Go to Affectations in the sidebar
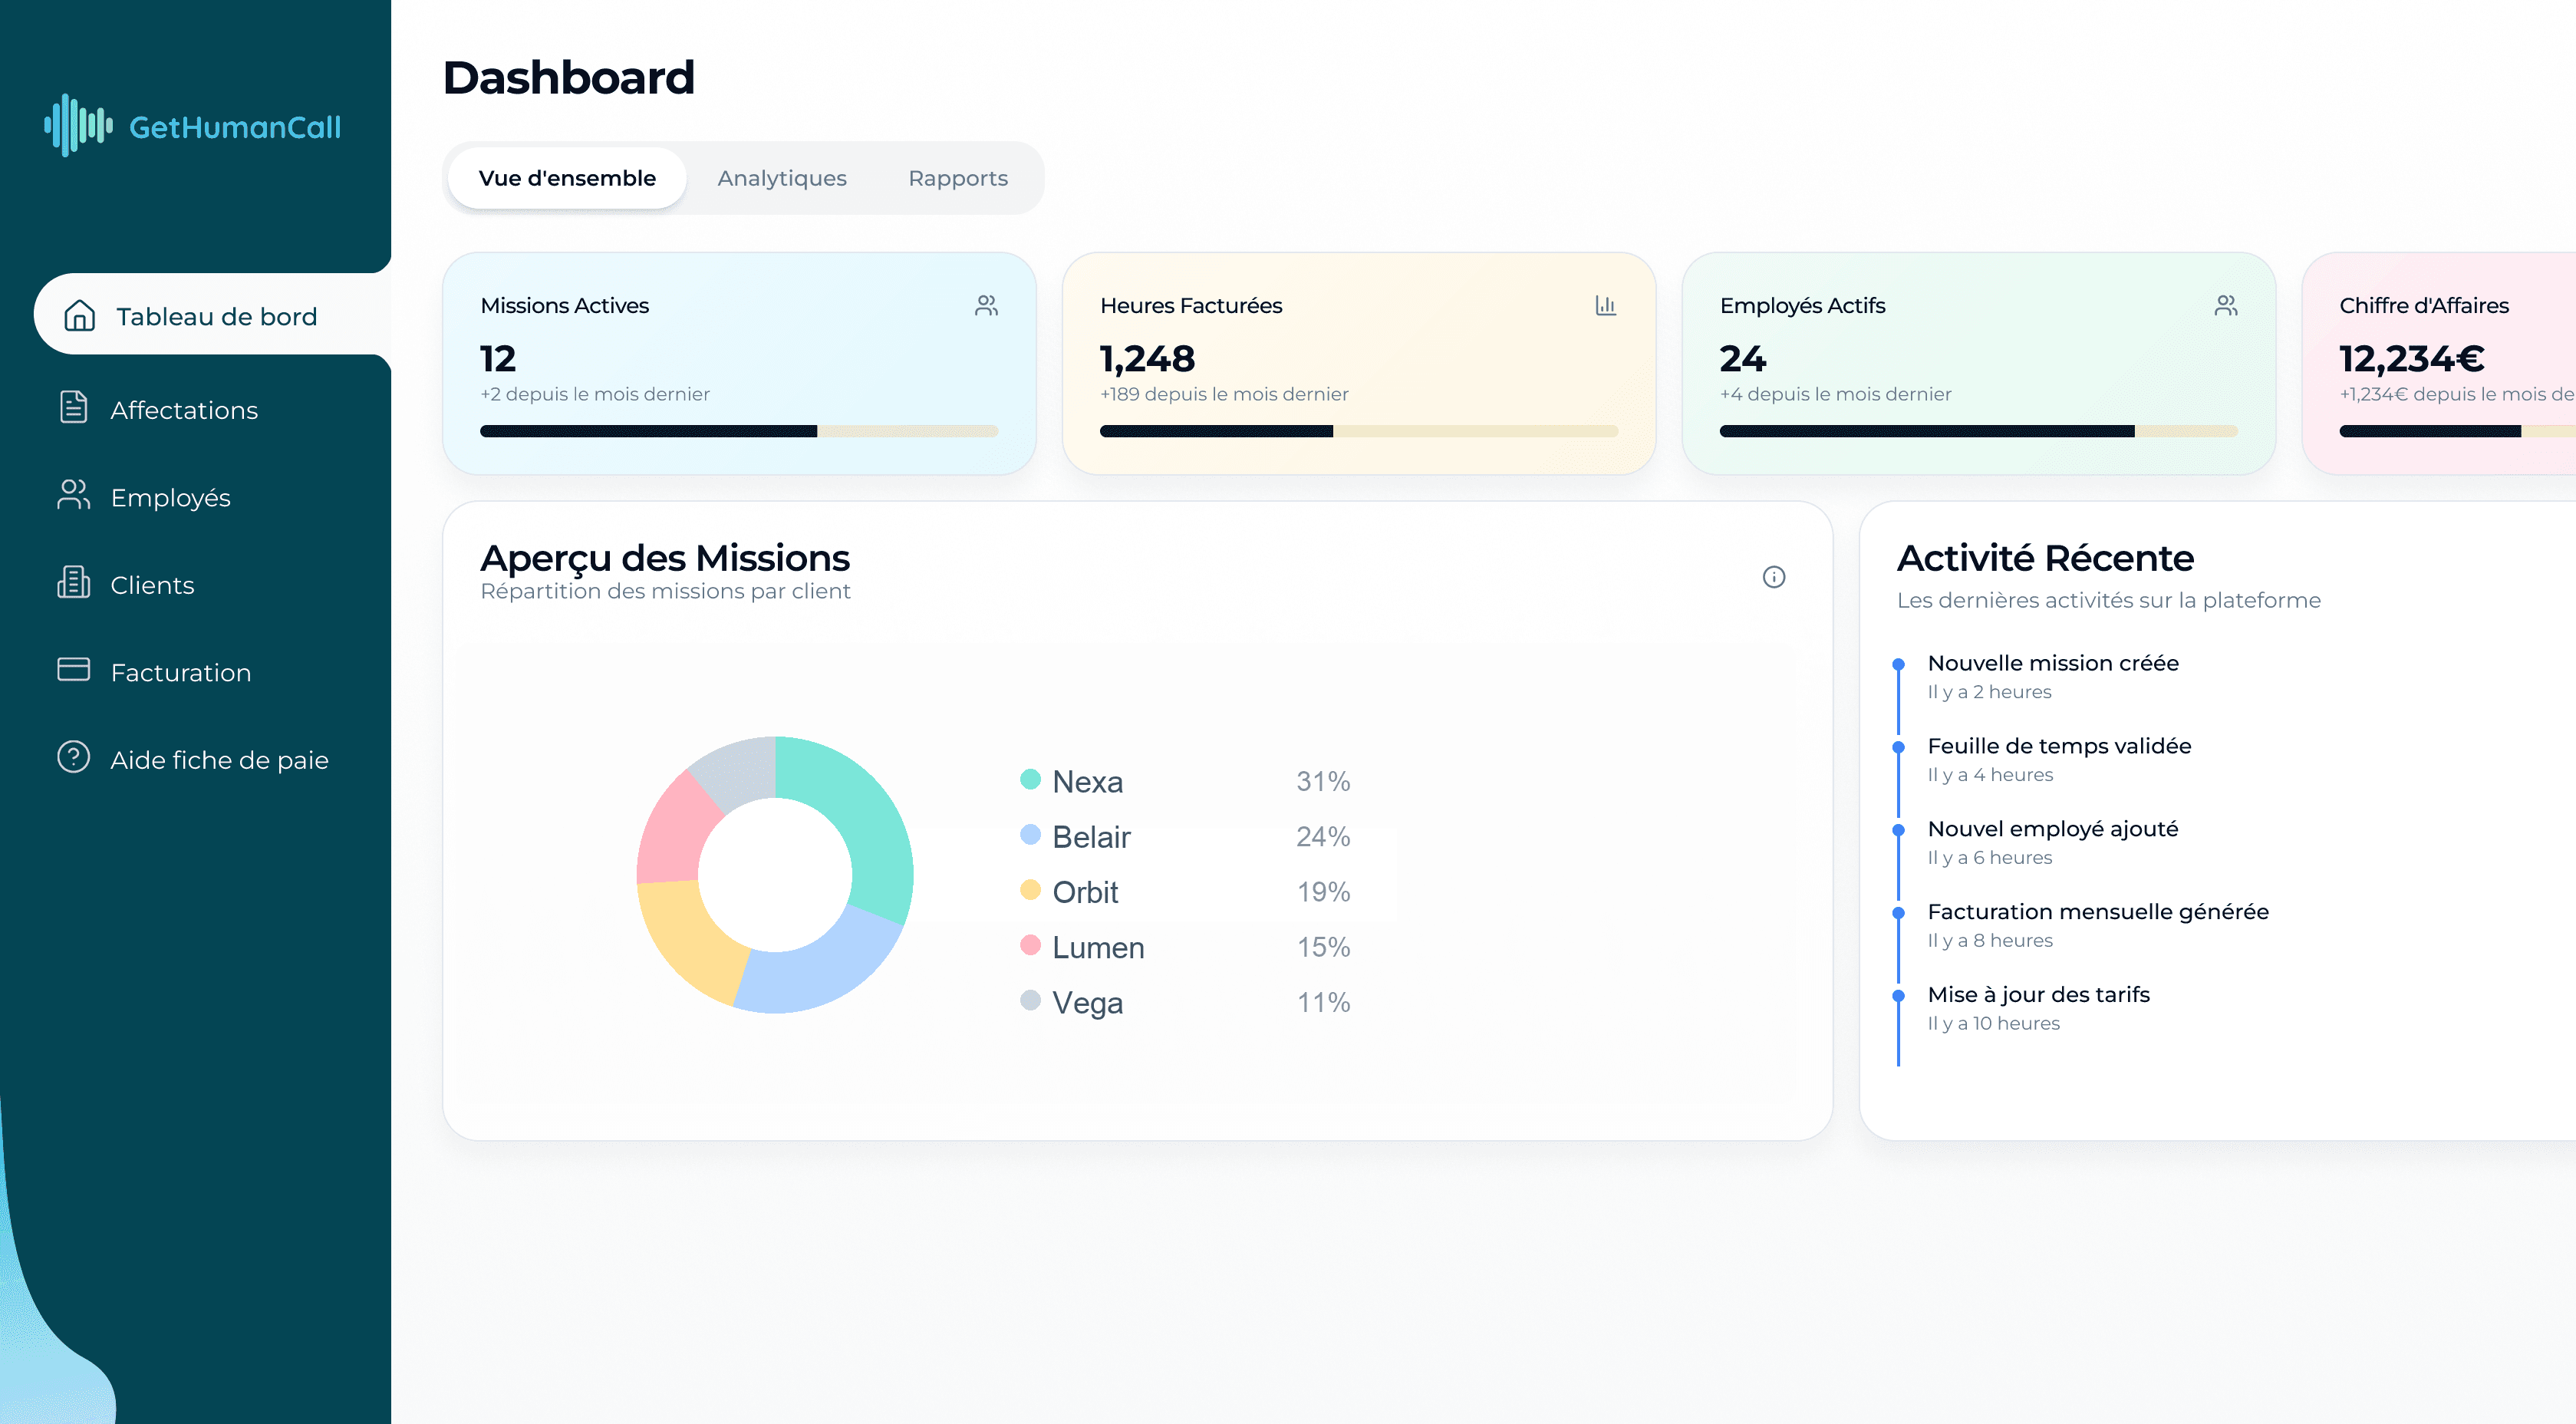The image size is (2576, 1424). click(184, 410)
